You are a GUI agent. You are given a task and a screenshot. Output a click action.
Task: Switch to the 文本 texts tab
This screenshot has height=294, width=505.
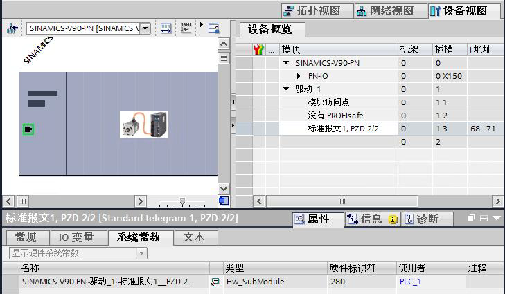pos(196,238)
